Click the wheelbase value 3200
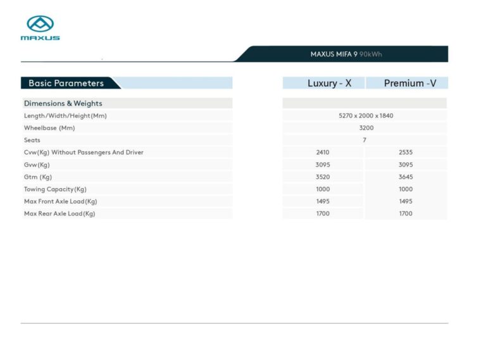The image size is (486, 344). pos(366,128)
